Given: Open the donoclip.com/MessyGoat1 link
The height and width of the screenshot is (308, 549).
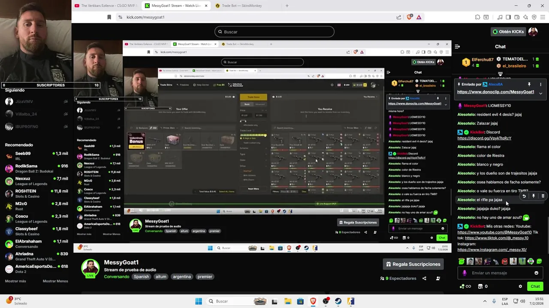Looking at the screenshot, I should point(495,92).
